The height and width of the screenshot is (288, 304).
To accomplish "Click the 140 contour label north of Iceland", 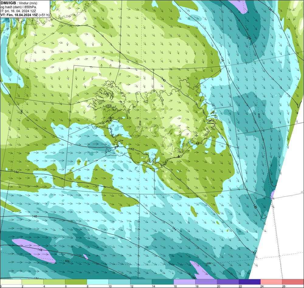I will pos(164,79).
